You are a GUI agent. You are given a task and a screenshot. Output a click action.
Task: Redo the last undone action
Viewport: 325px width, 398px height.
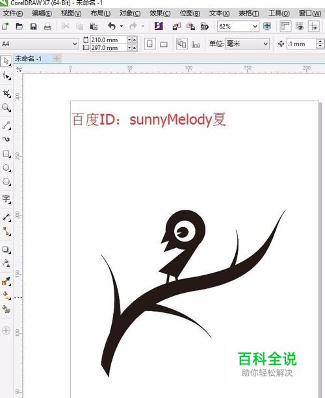tap(133, 26)
